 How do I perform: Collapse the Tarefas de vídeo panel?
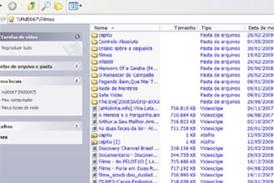point(77,37)
